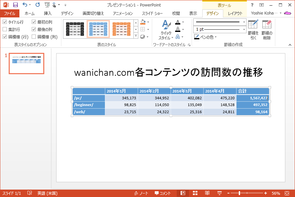Click the Redo repeat icon

[x=37, y=5]
